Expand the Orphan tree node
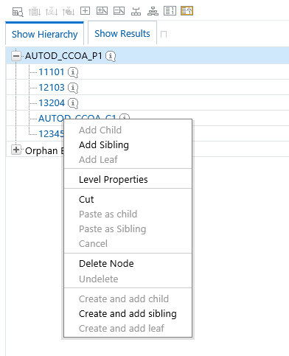The width and height of the screenshot is (289, 356). 16,150
